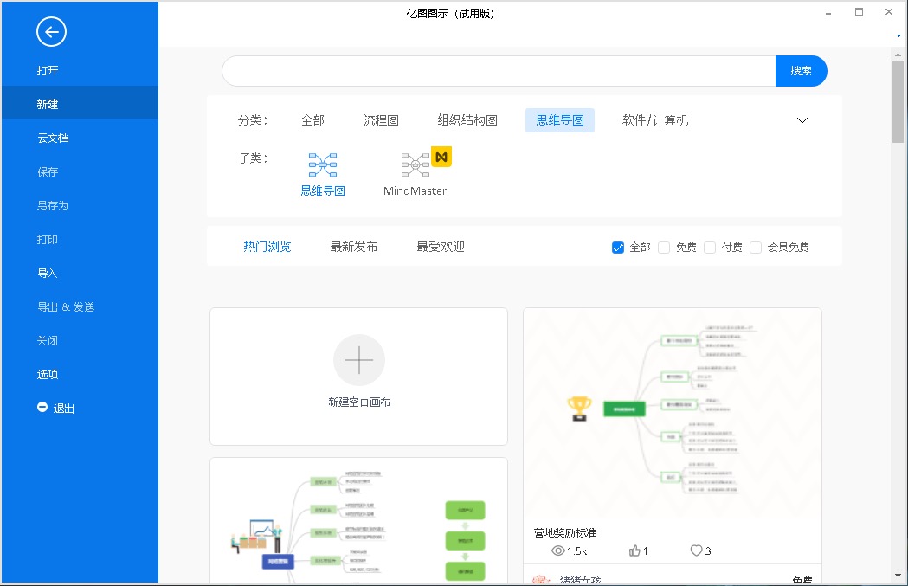Expand the category list chevron

[802, 120]
